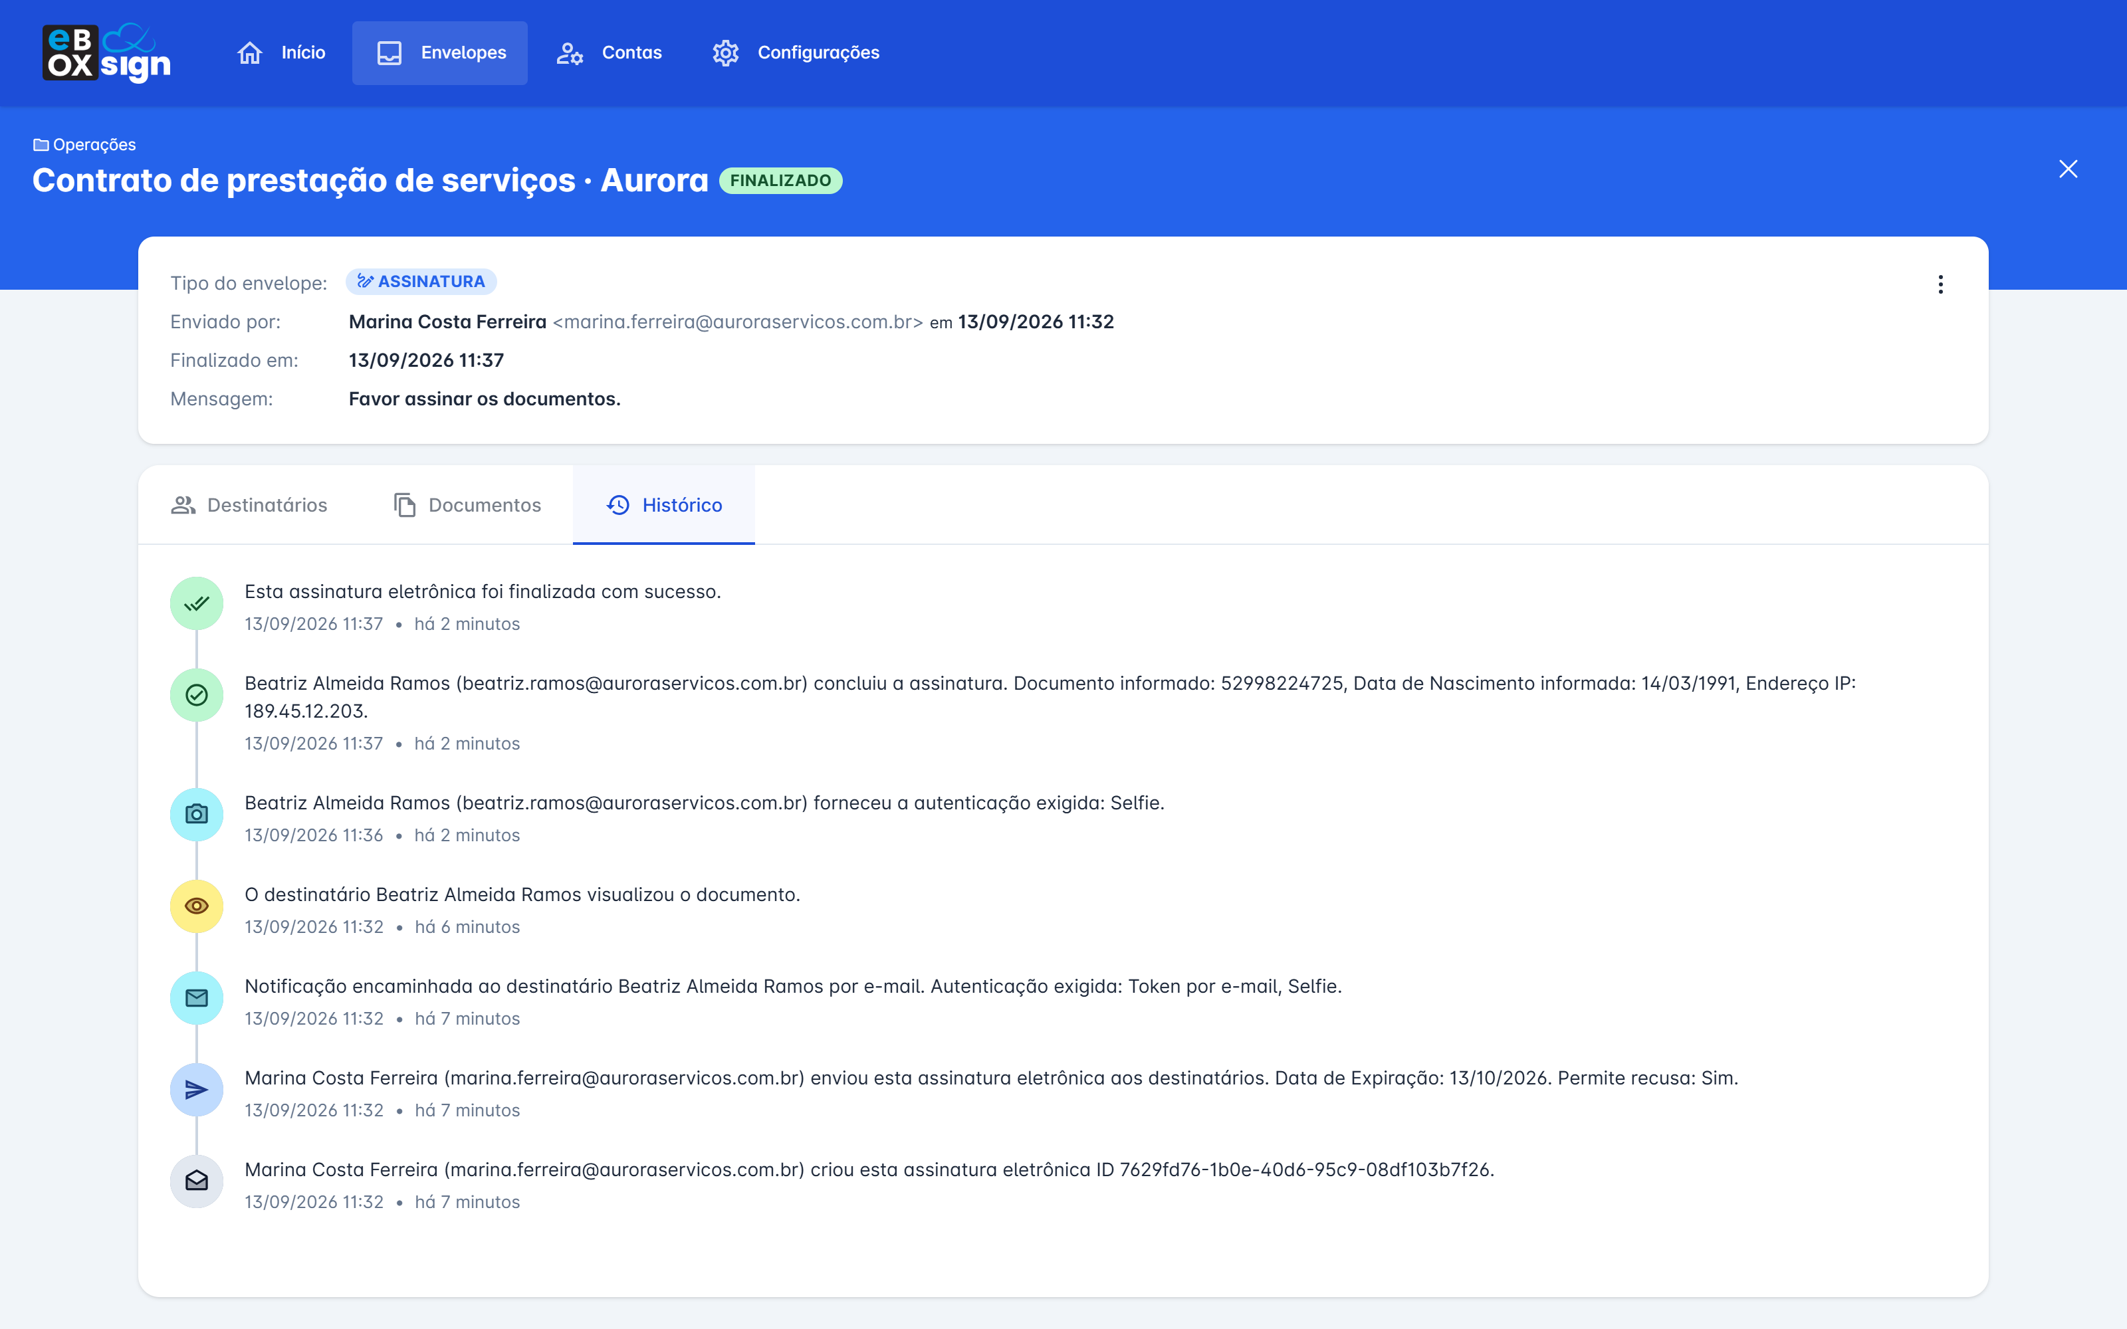
Task: Click the Operações folder breadcrumb
Action: 84,144
